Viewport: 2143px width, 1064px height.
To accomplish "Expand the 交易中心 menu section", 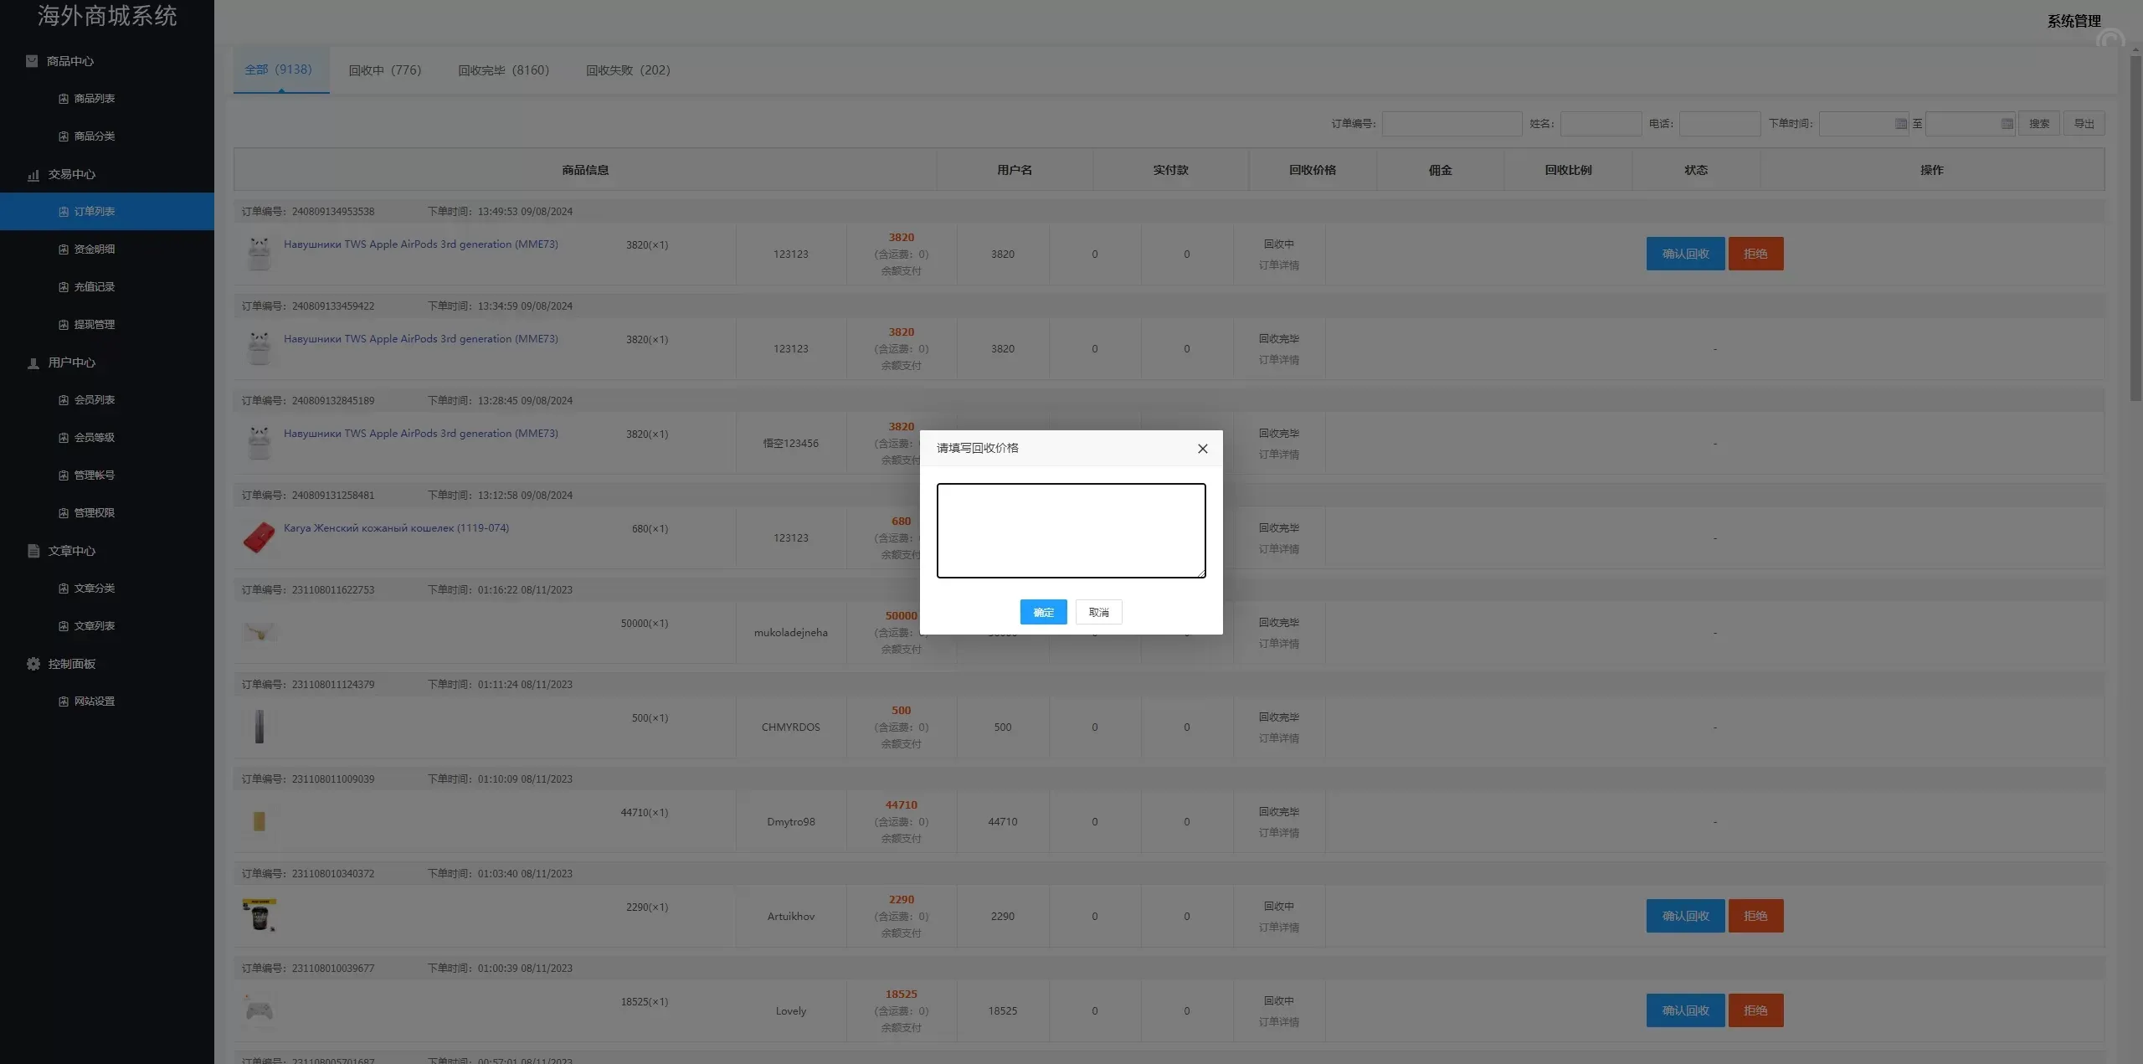I will tap(71, 174).
